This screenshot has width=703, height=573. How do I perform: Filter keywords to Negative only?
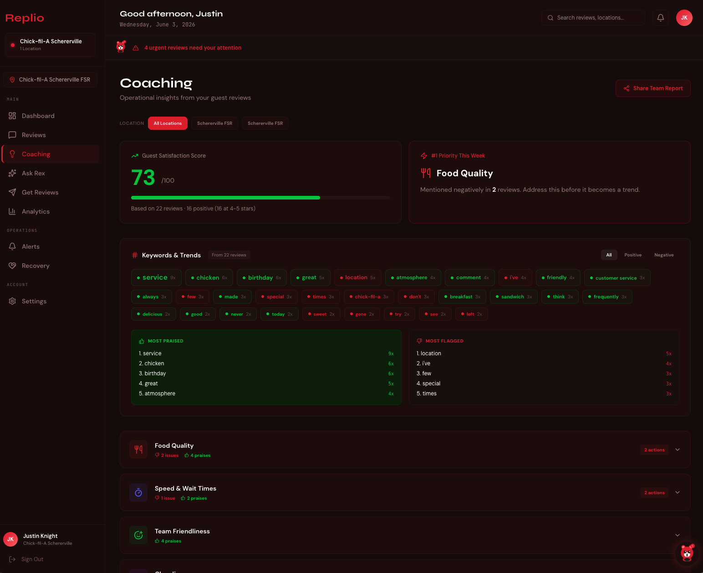[664, 255]
